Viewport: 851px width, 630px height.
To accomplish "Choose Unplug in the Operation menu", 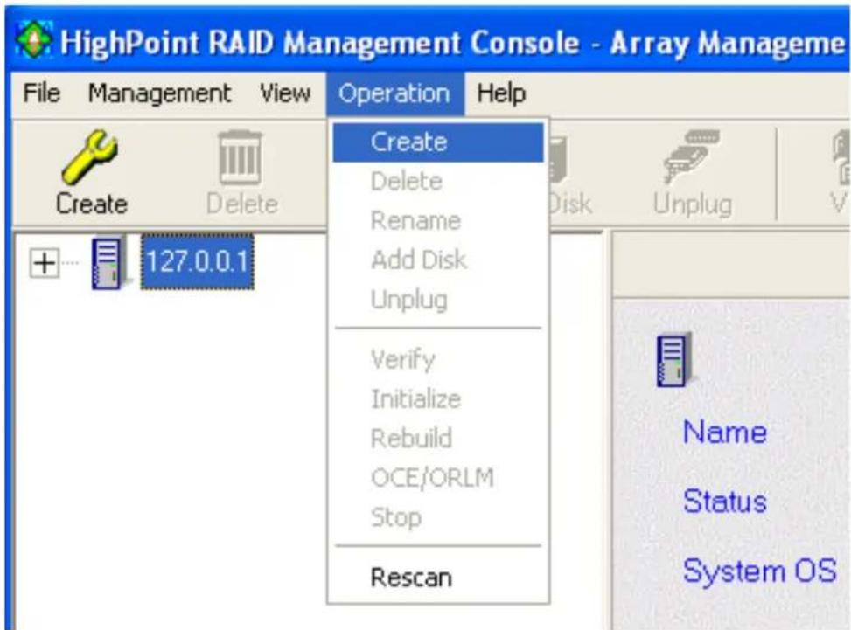I will click(x=438, y=299).
